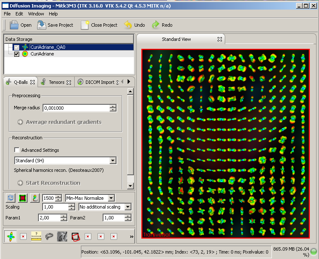Click the Redo arrow icon
Viewport: 319px width, 259px height.
click(156, 25)
